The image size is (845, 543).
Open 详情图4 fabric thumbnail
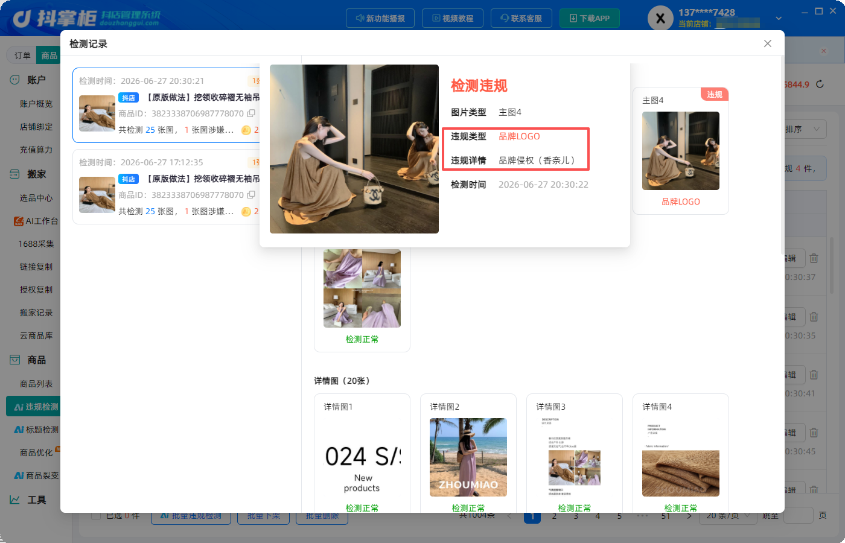(681, 457)
